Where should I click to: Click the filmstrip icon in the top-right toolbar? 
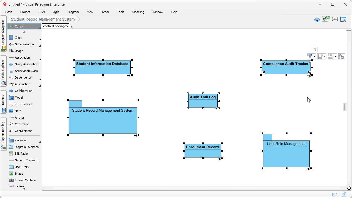pos(335,19)
